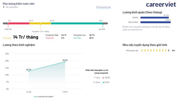Click the Hồ Chí Minh average salary bar
Image resolution: width=179 pixels, height=112 pixels.
[155, 22]
